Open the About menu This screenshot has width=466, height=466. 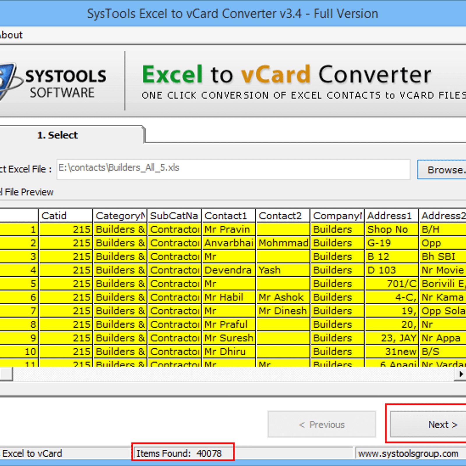[x=11, y=35]
